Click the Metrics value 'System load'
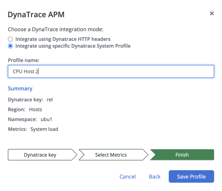Screen dimensions: 222x191 [44, 129]
